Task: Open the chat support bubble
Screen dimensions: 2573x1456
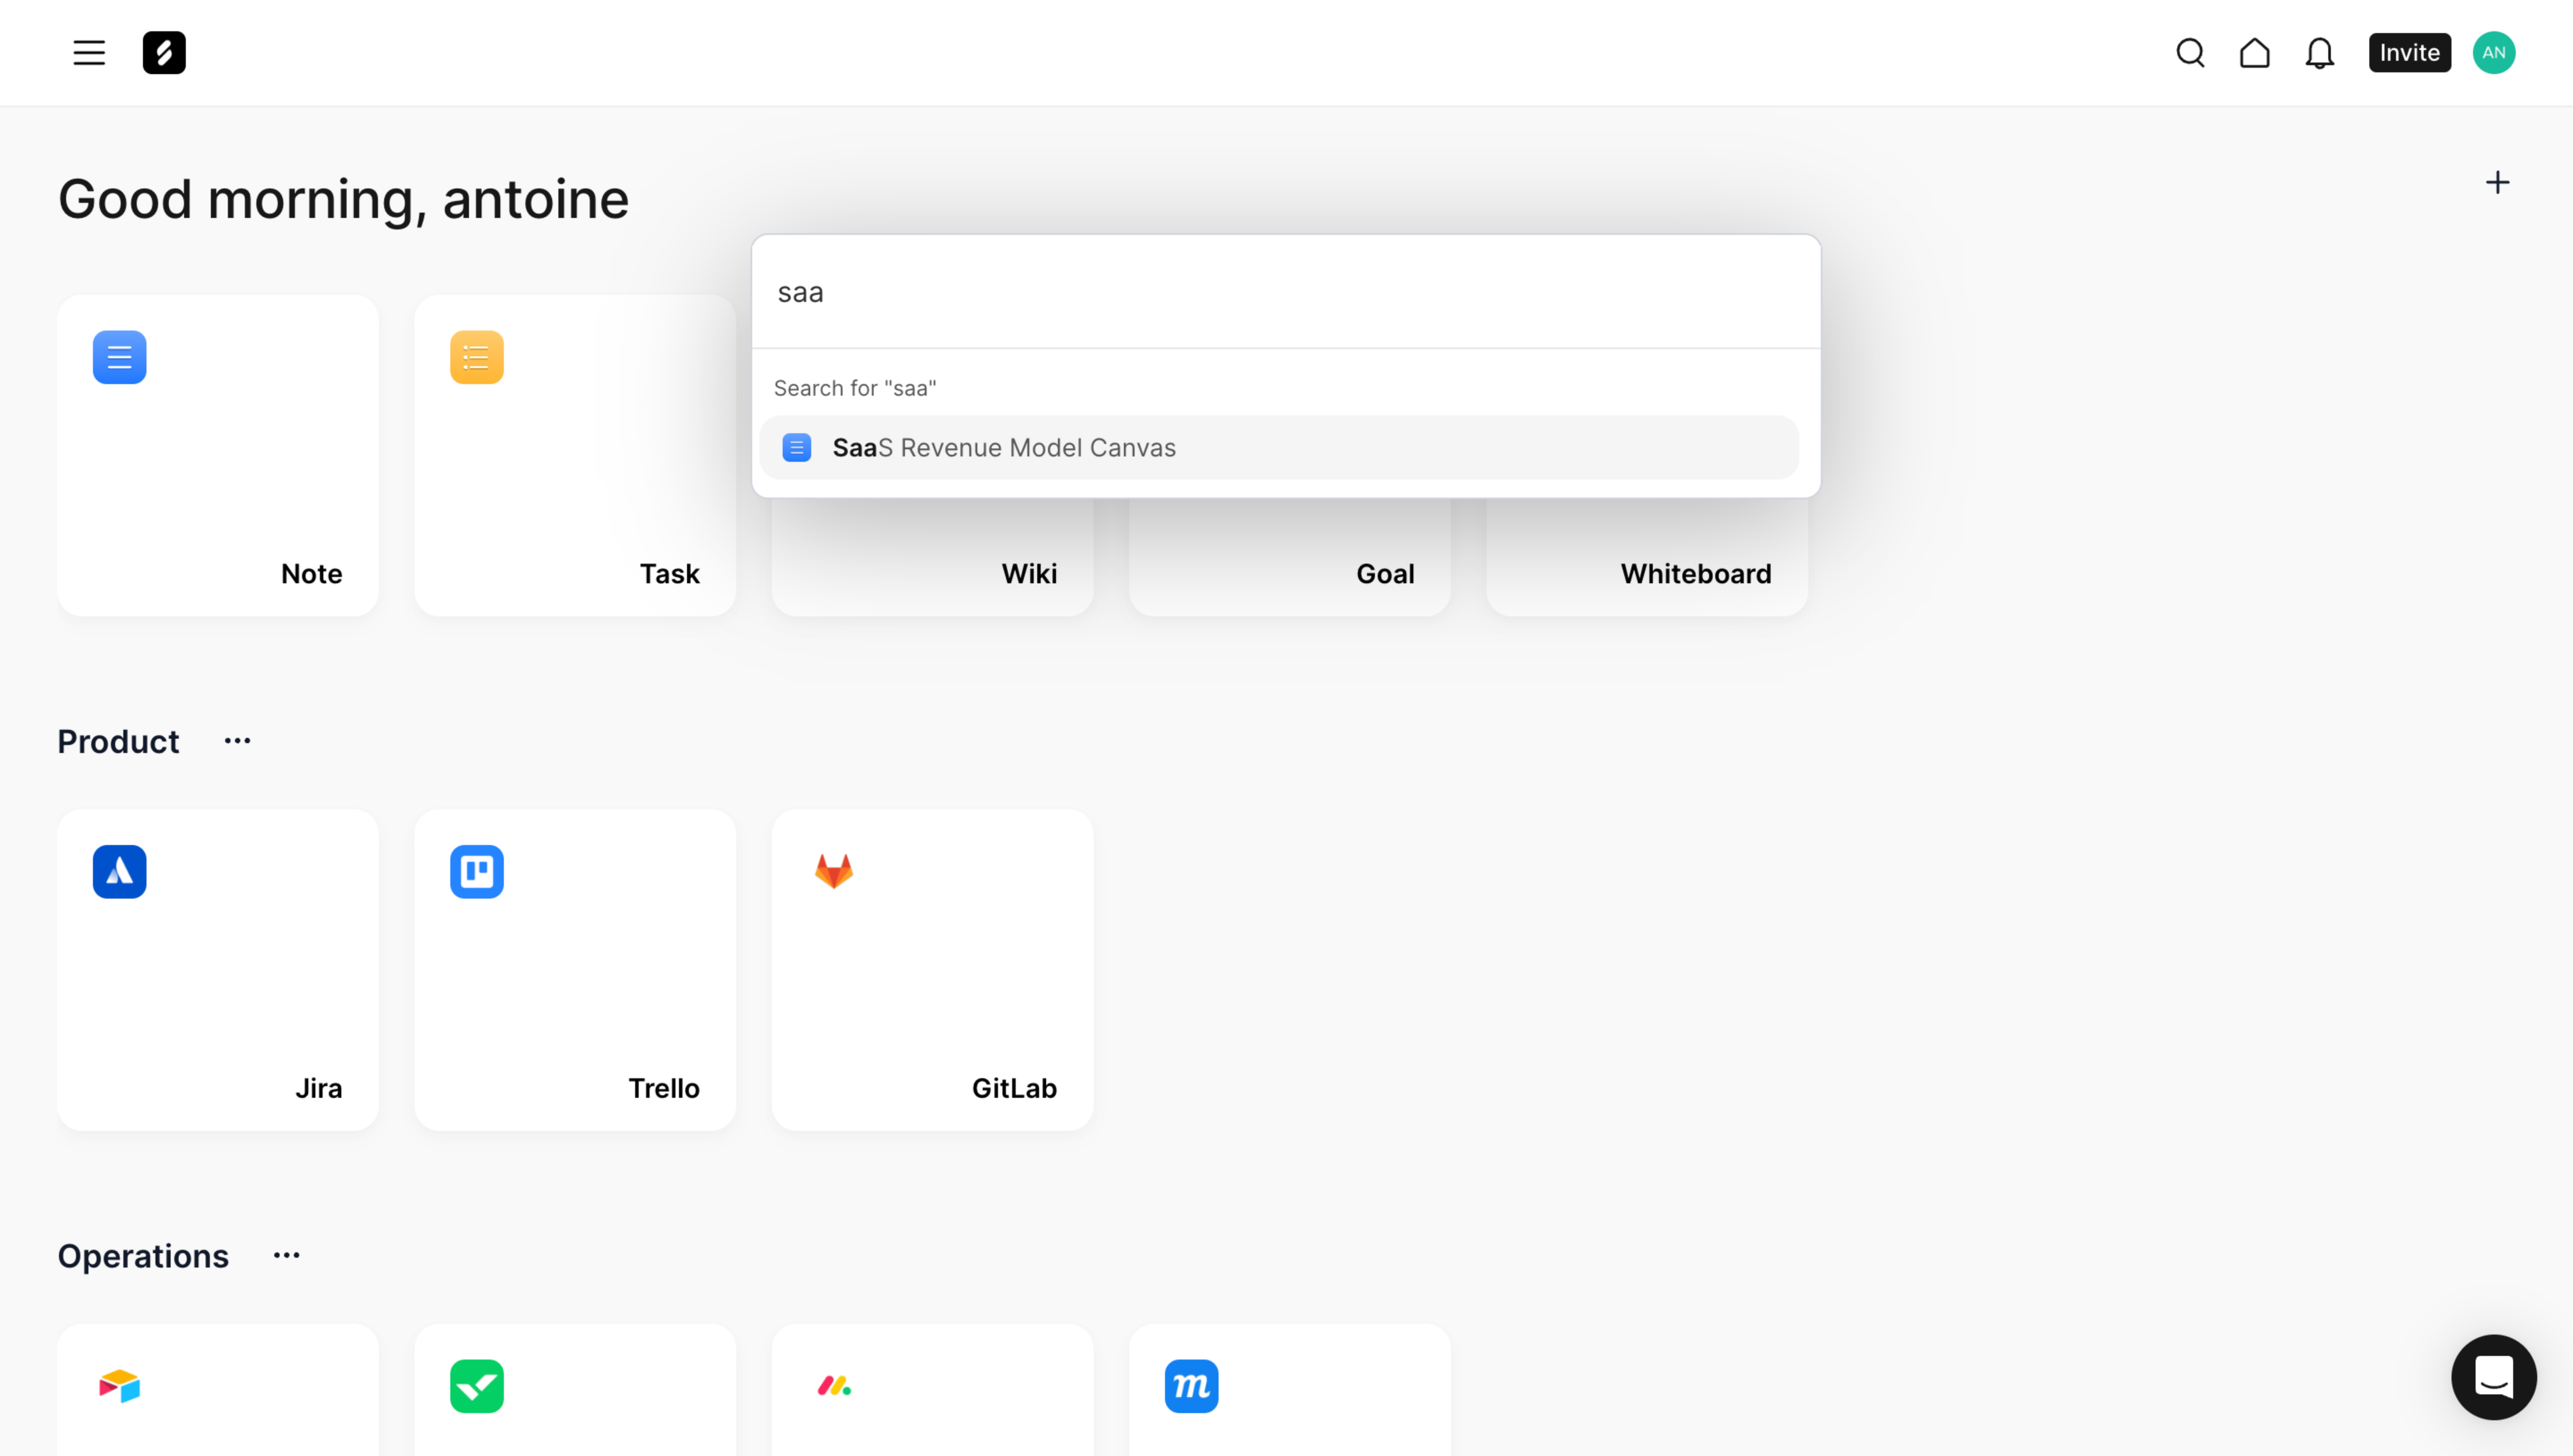Action: (2493, 1377)
